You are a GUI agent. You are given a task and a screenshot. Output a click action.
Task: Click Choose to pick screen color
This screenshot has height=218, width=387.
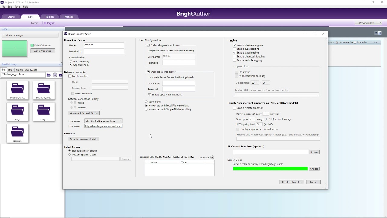(314, 169)
